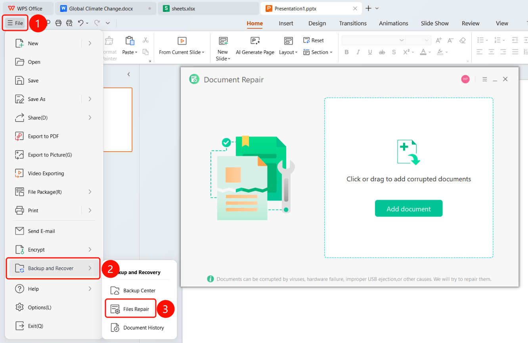Click the Reset slide button
The height and width of the screenshot is (343, 528).
coord(314,40)
